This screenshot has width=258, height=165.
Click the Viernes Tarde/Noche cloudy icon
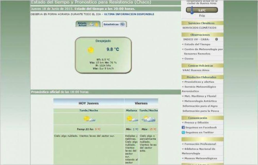pos(148,119)
